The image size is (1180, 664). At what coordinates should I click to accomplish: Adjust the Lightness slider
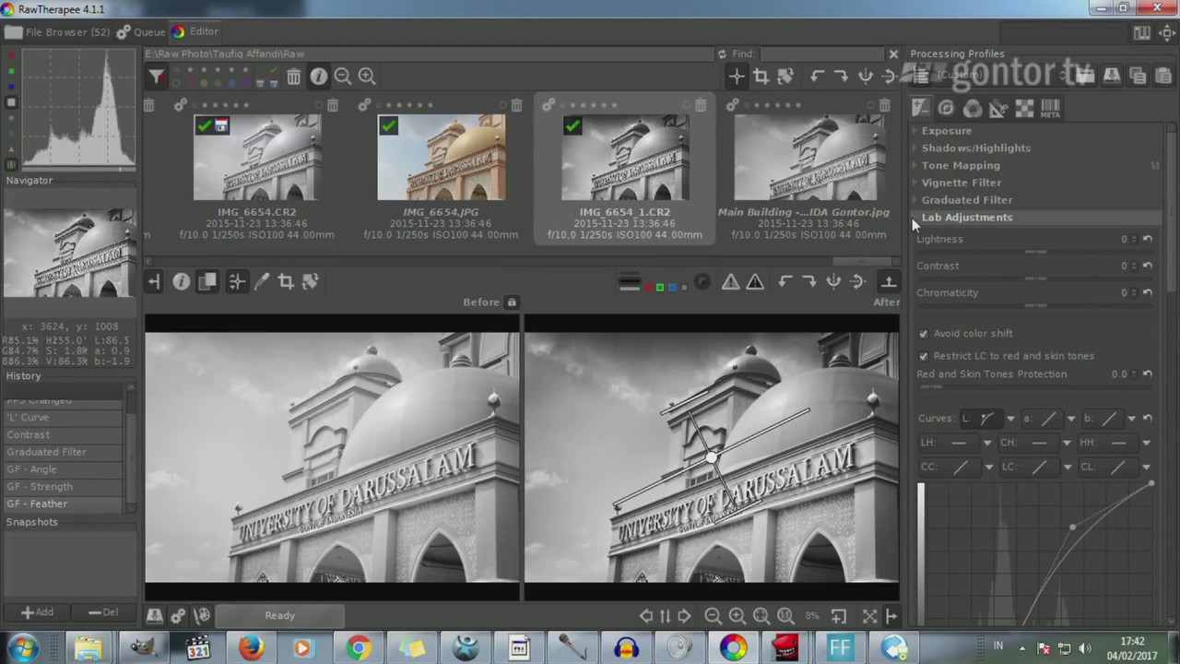tap(1034, 252)
